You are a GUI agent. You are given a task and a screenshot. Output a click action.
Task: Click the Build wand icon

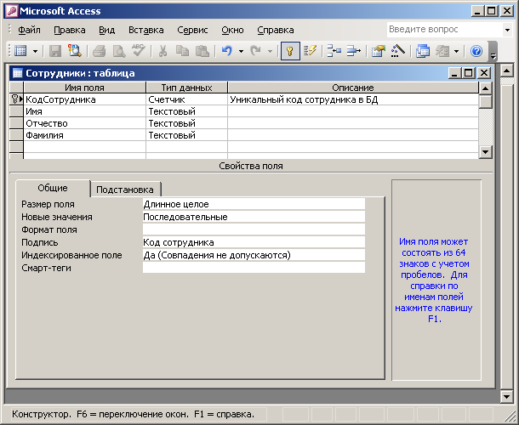(398, 51)
